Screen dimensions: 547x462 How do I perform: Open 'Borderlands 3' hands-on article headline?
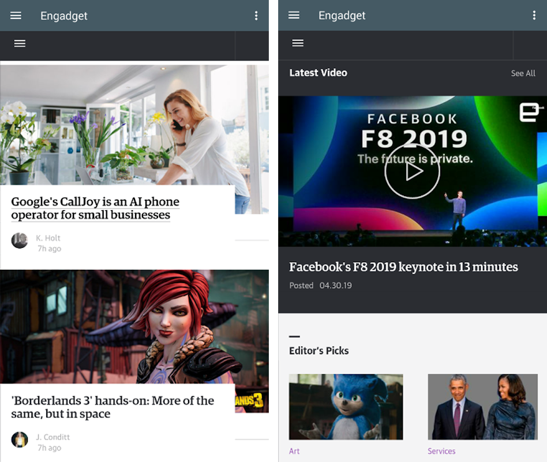(113, 407)
